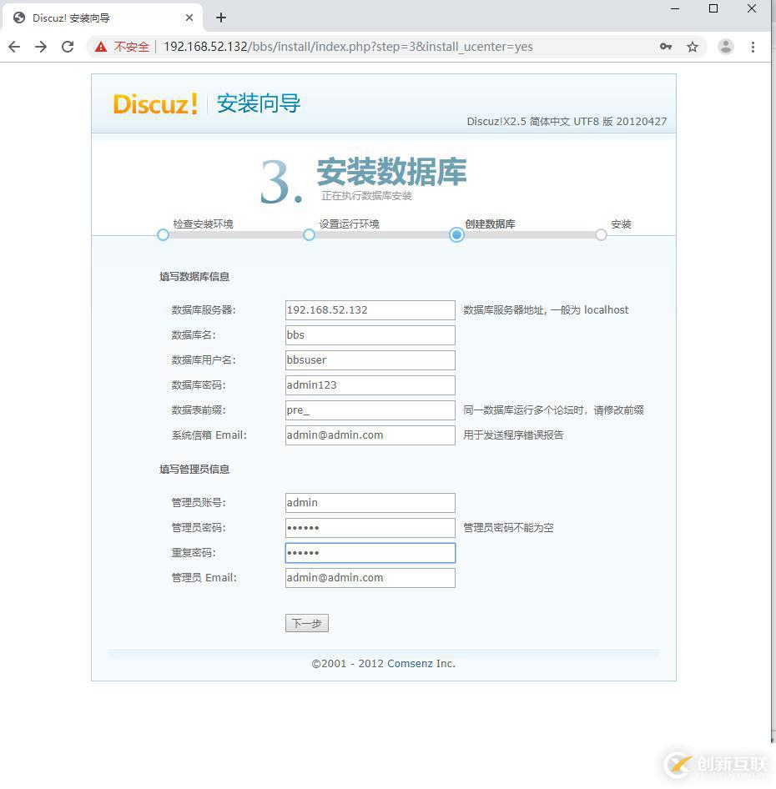
Task: Select the filled 创建数据库 progress marker
Action: tap(456, 235)
